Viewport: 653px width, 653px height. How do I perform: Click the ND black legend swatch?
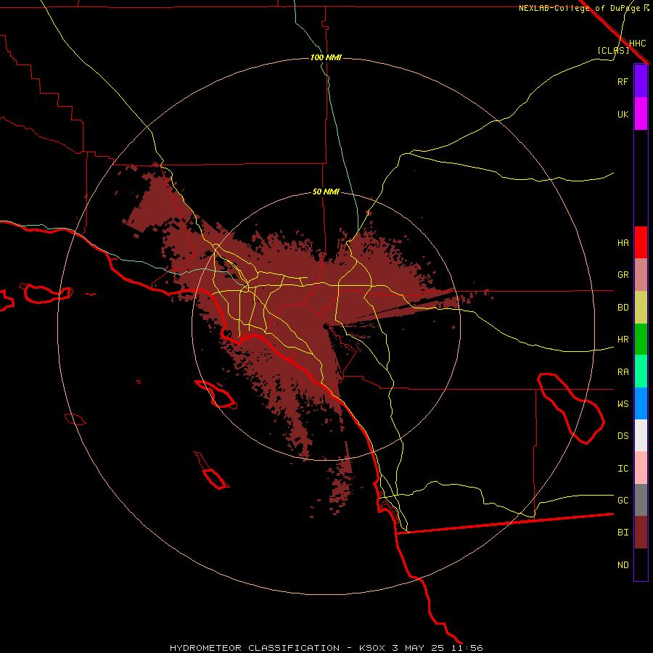pos(641,564)
